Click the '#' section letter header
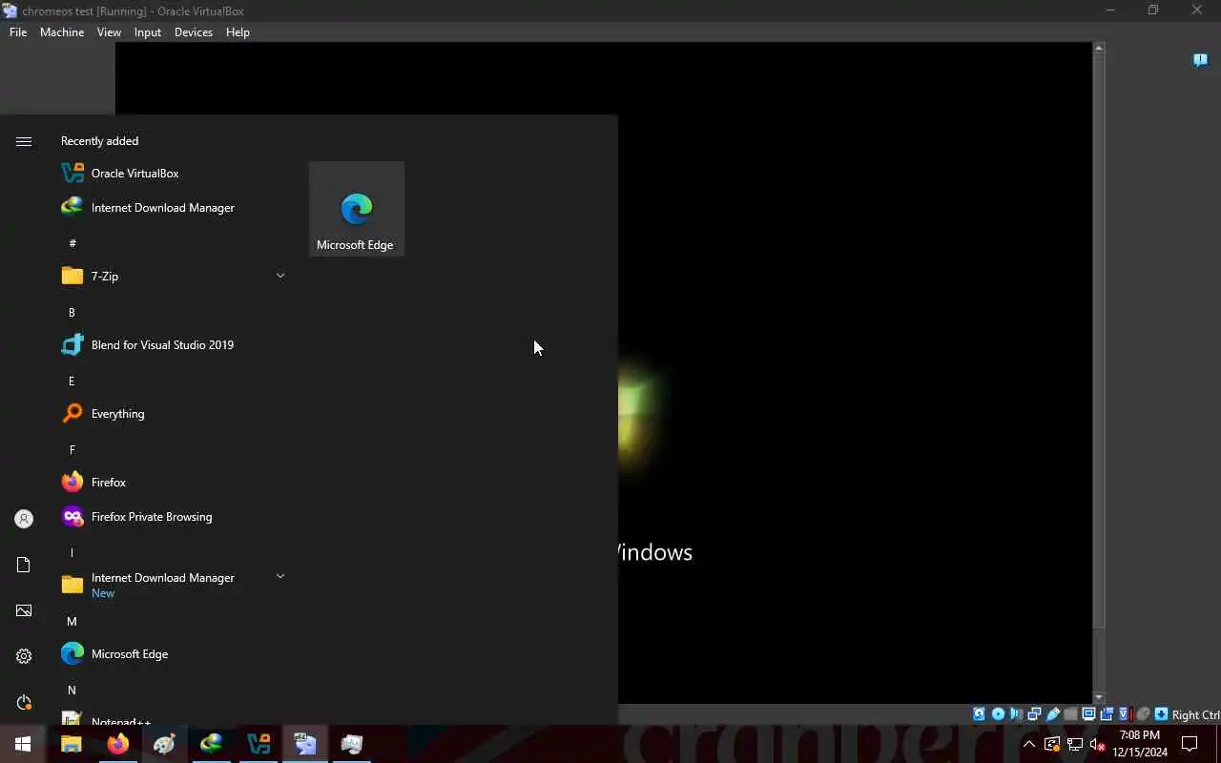 tap(72, 244)
